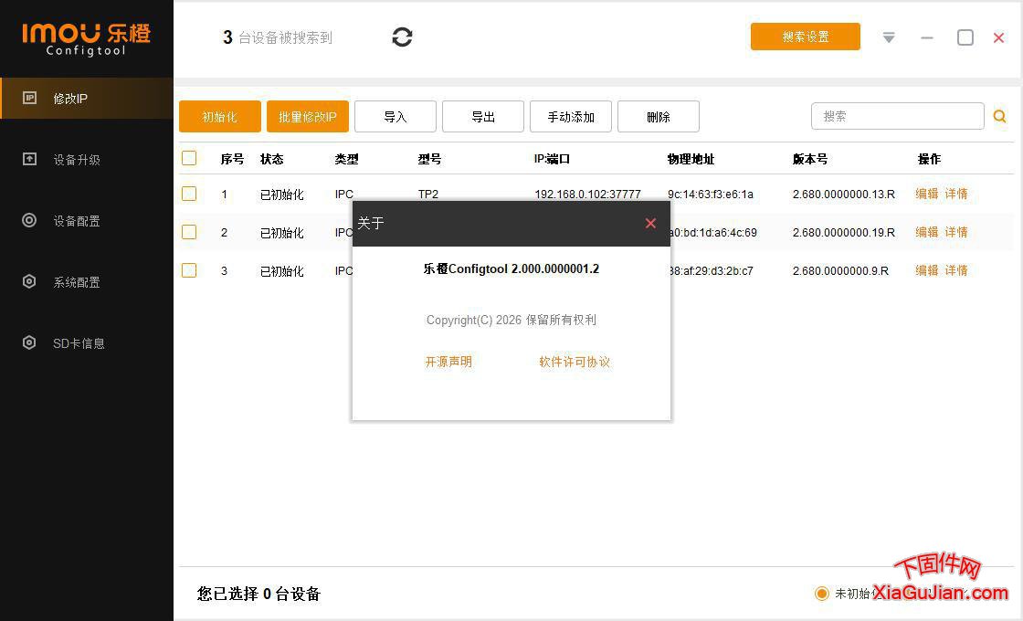Tick the checkbox for device row 3

click(189, 270)
